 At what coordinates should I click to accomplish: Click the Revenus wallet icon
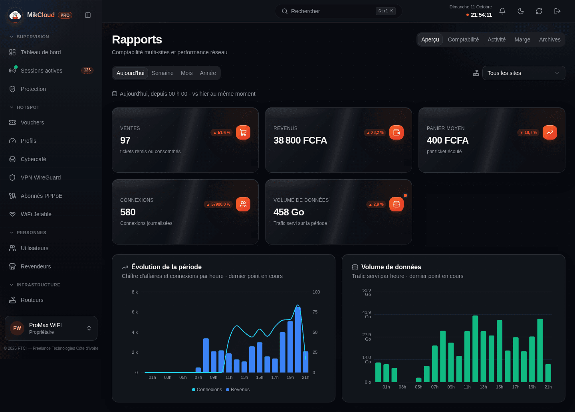(x=397, y=132)
